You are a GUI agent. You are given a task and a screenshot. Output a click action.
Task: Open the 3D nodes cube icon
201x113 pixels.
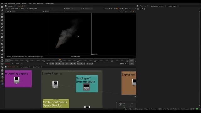[2, 37]
